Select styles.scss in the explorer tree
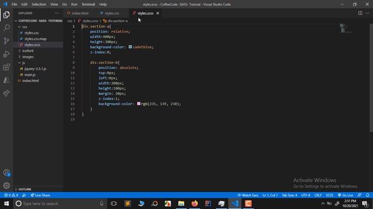Image resolution: width=373 pixels, height=209 pixels. tap(38, 45)
